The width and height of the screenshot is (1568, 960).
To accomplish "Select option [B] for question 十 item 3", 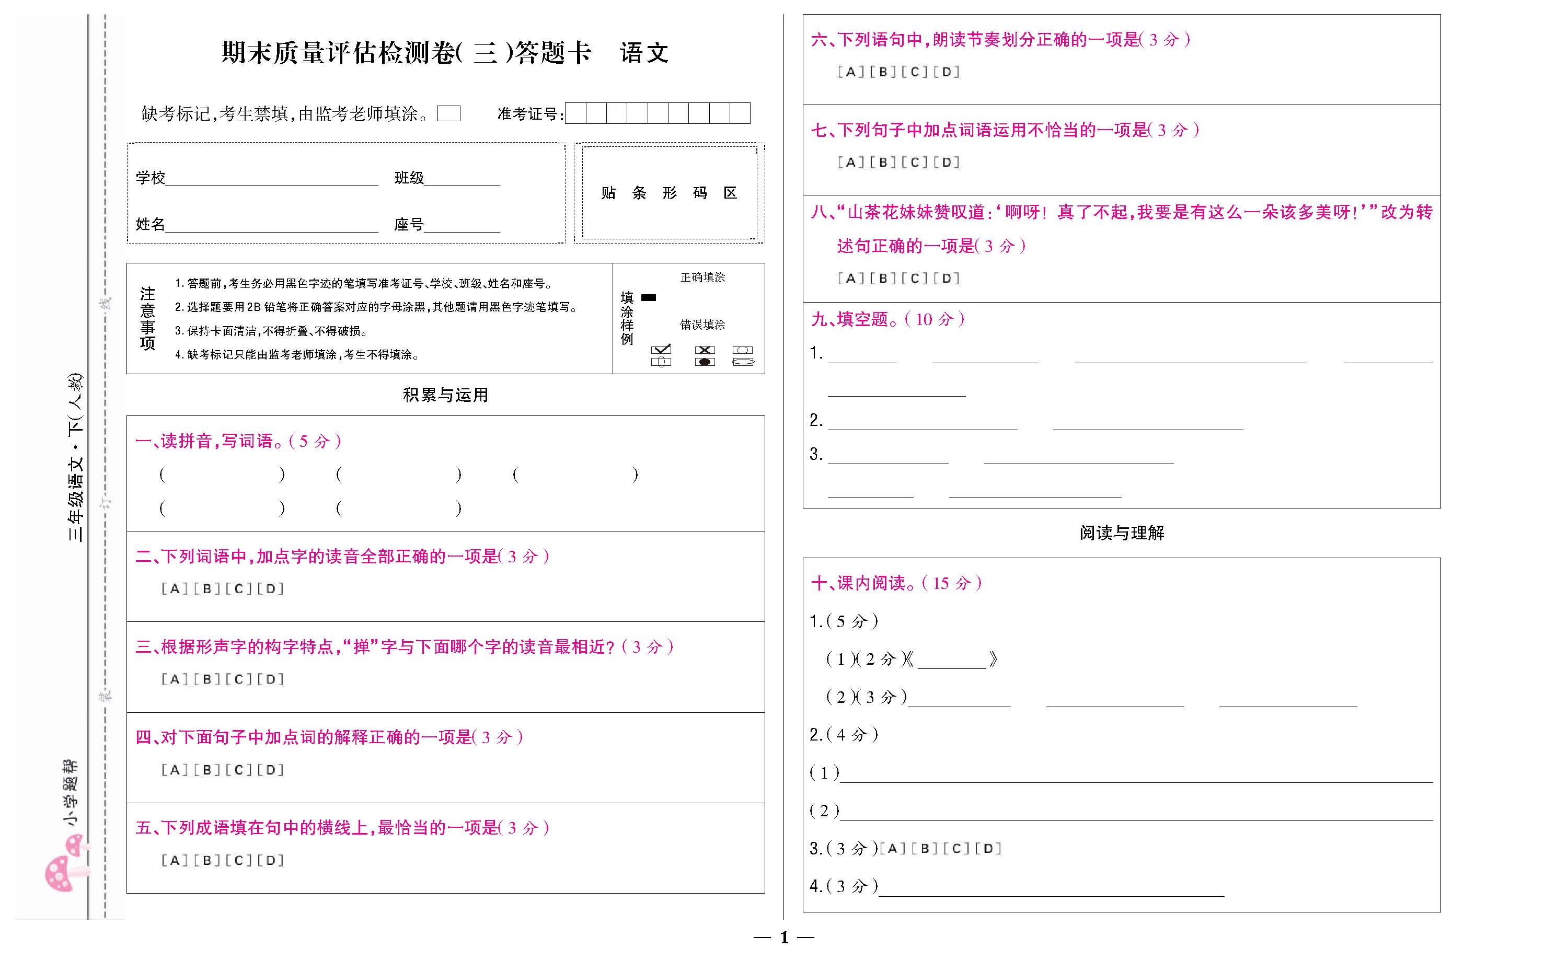I will click(x=925, y=849).
